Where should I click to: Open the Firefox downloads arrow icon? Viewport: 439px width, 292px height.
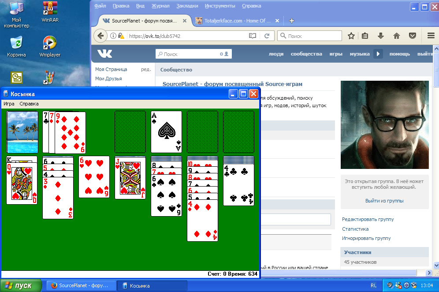click(x=381, y=36)
